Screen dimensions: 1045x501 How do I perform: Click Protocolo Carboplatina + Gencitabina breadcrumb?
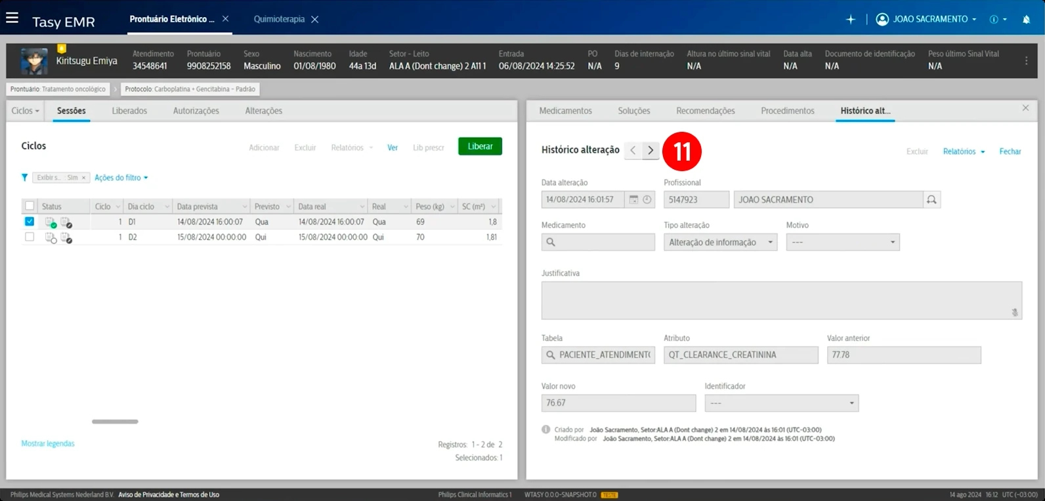pos(190,89)
